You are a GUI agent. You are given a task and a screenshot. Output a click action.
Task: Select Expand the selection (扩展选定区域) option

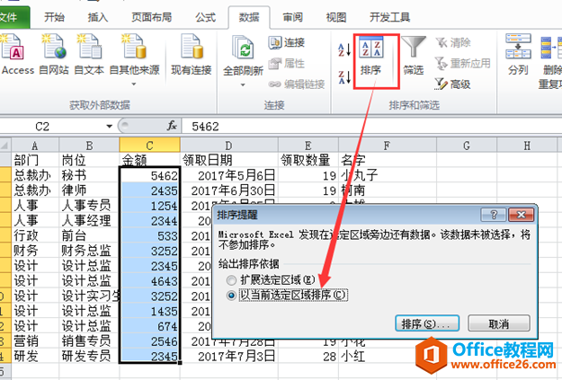[232, 280]
